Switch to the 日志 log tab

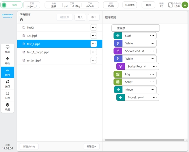click(8, 95)
